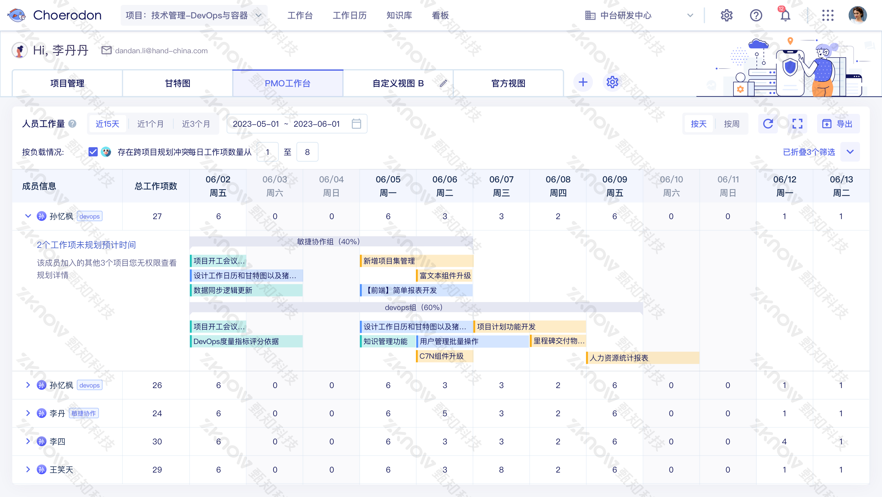The width and height of the screenshot is (882, 497).
Task: Open the notifications bell icon
Action: pyautogui.click(x=785, y=15)
